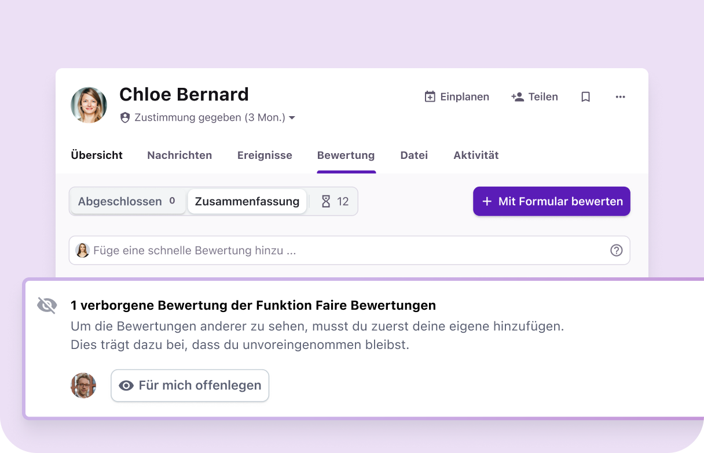The image size is (704, 453).
Task: Expand the Zustimmung gegeben dropdown arrow
Action: pos(292,118)
